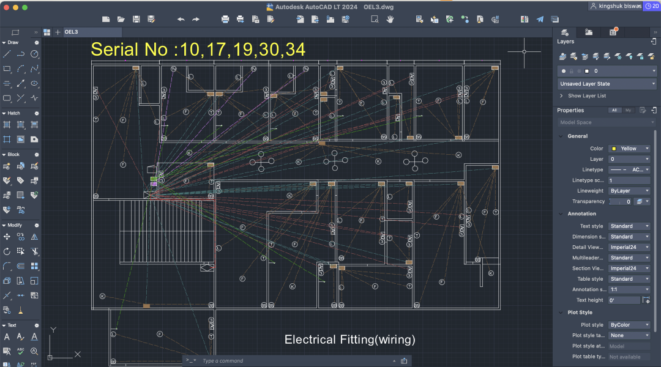This screenshot has height=367, width=661.
Task: Open the Unsaved Layer State dropdown
Action: (x=607, y=84)
